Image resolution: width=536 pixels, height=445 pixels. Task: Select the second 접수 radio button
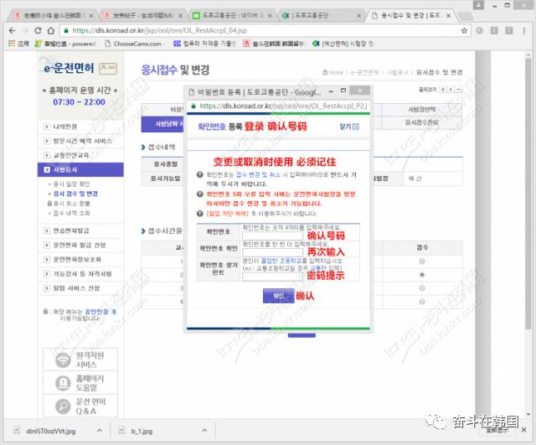(x=422, y=275)
